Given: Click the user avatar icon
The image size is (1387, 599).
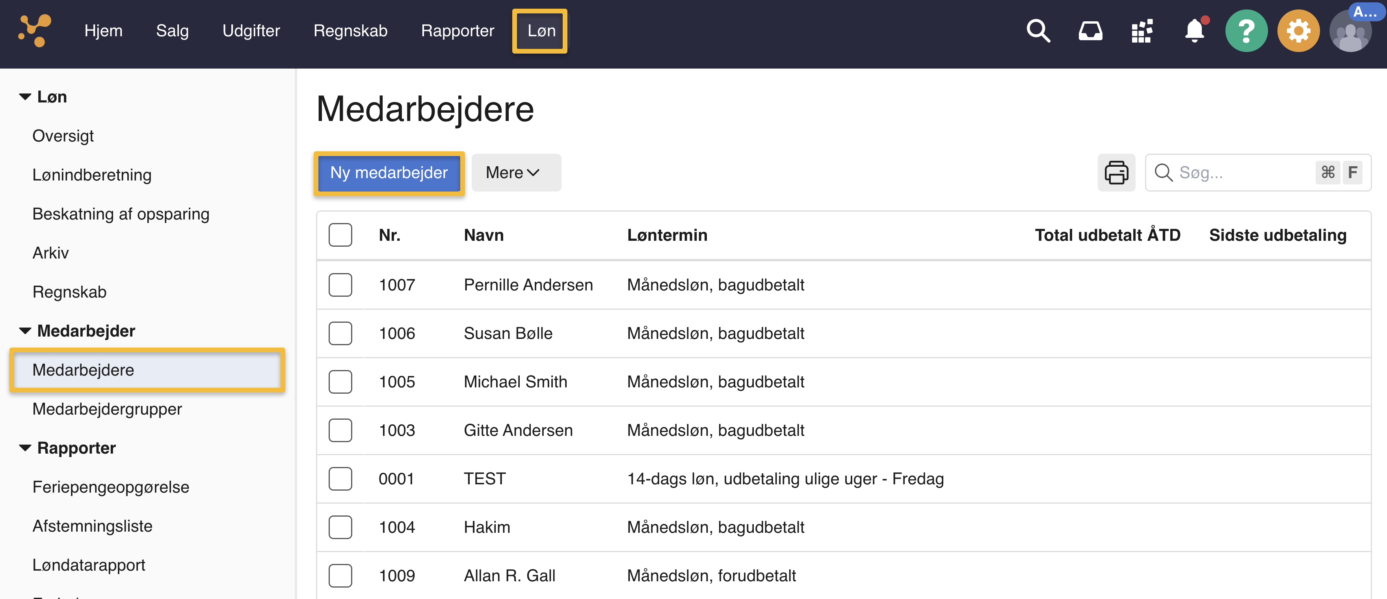Looking at the screenshot, I should pos(1350,32).
